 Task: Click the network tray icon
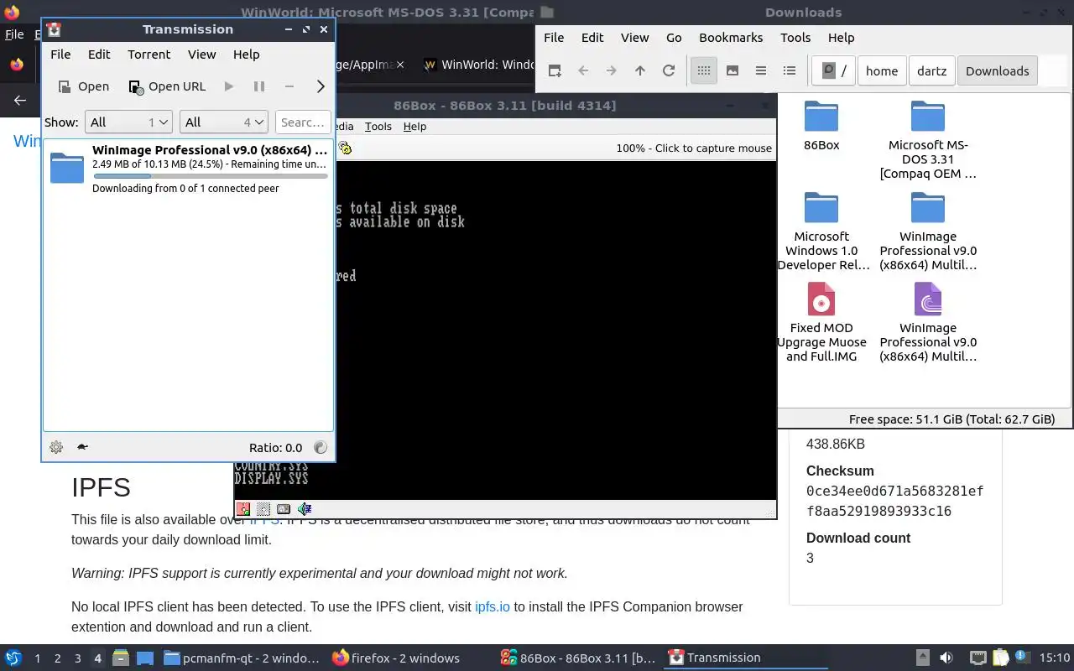point(978,658)
